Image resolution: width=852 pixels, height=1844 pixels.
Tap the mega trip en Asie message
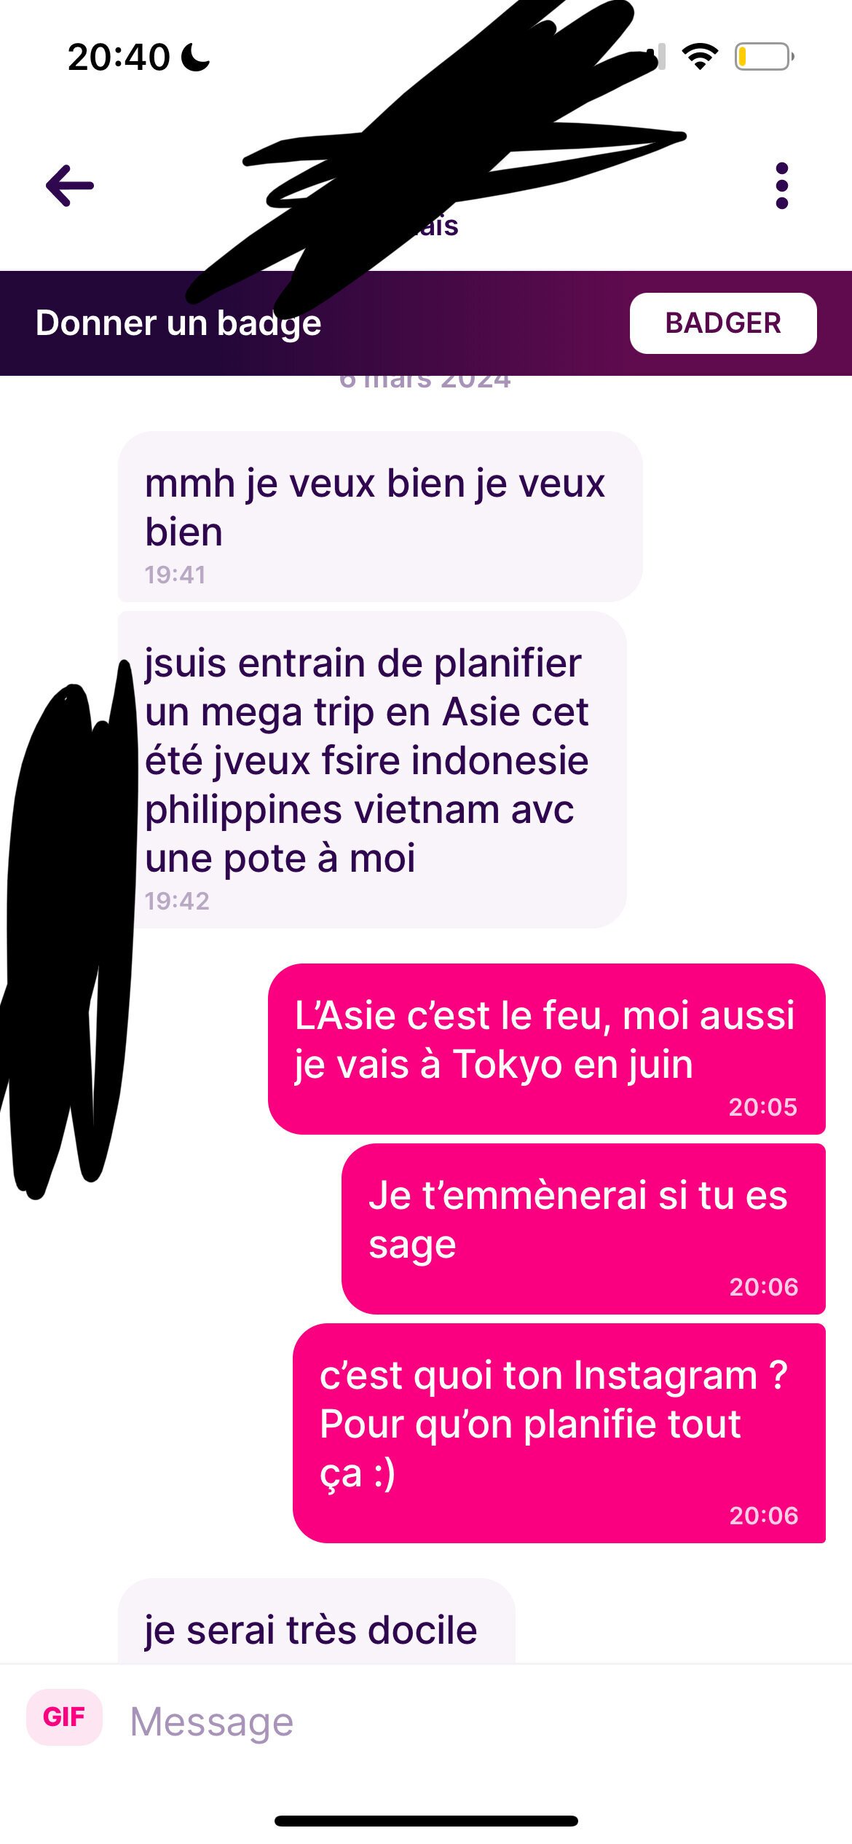tap(372, 770)
